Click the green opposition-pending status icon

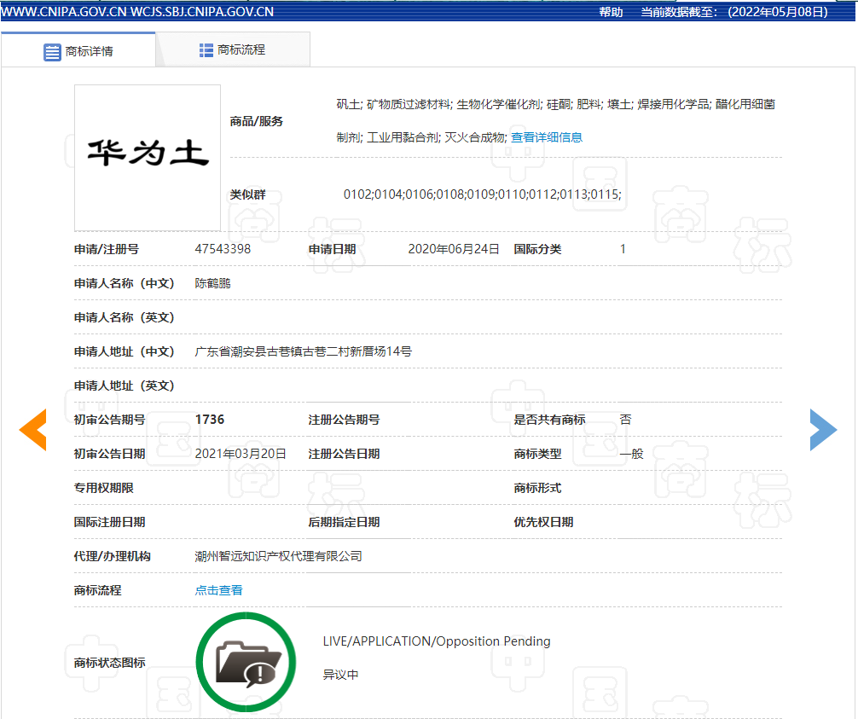(246, 662)
